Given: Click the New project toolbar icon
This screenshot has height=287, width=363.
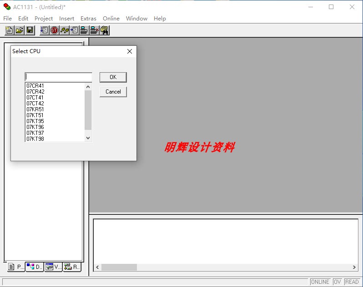Looking at the screenshot, I should click(10, 30).
